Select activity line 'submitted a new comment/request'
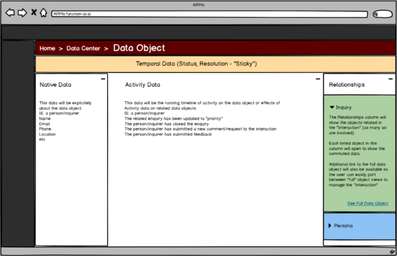397x256 pixels. click(x=200, y=129)
